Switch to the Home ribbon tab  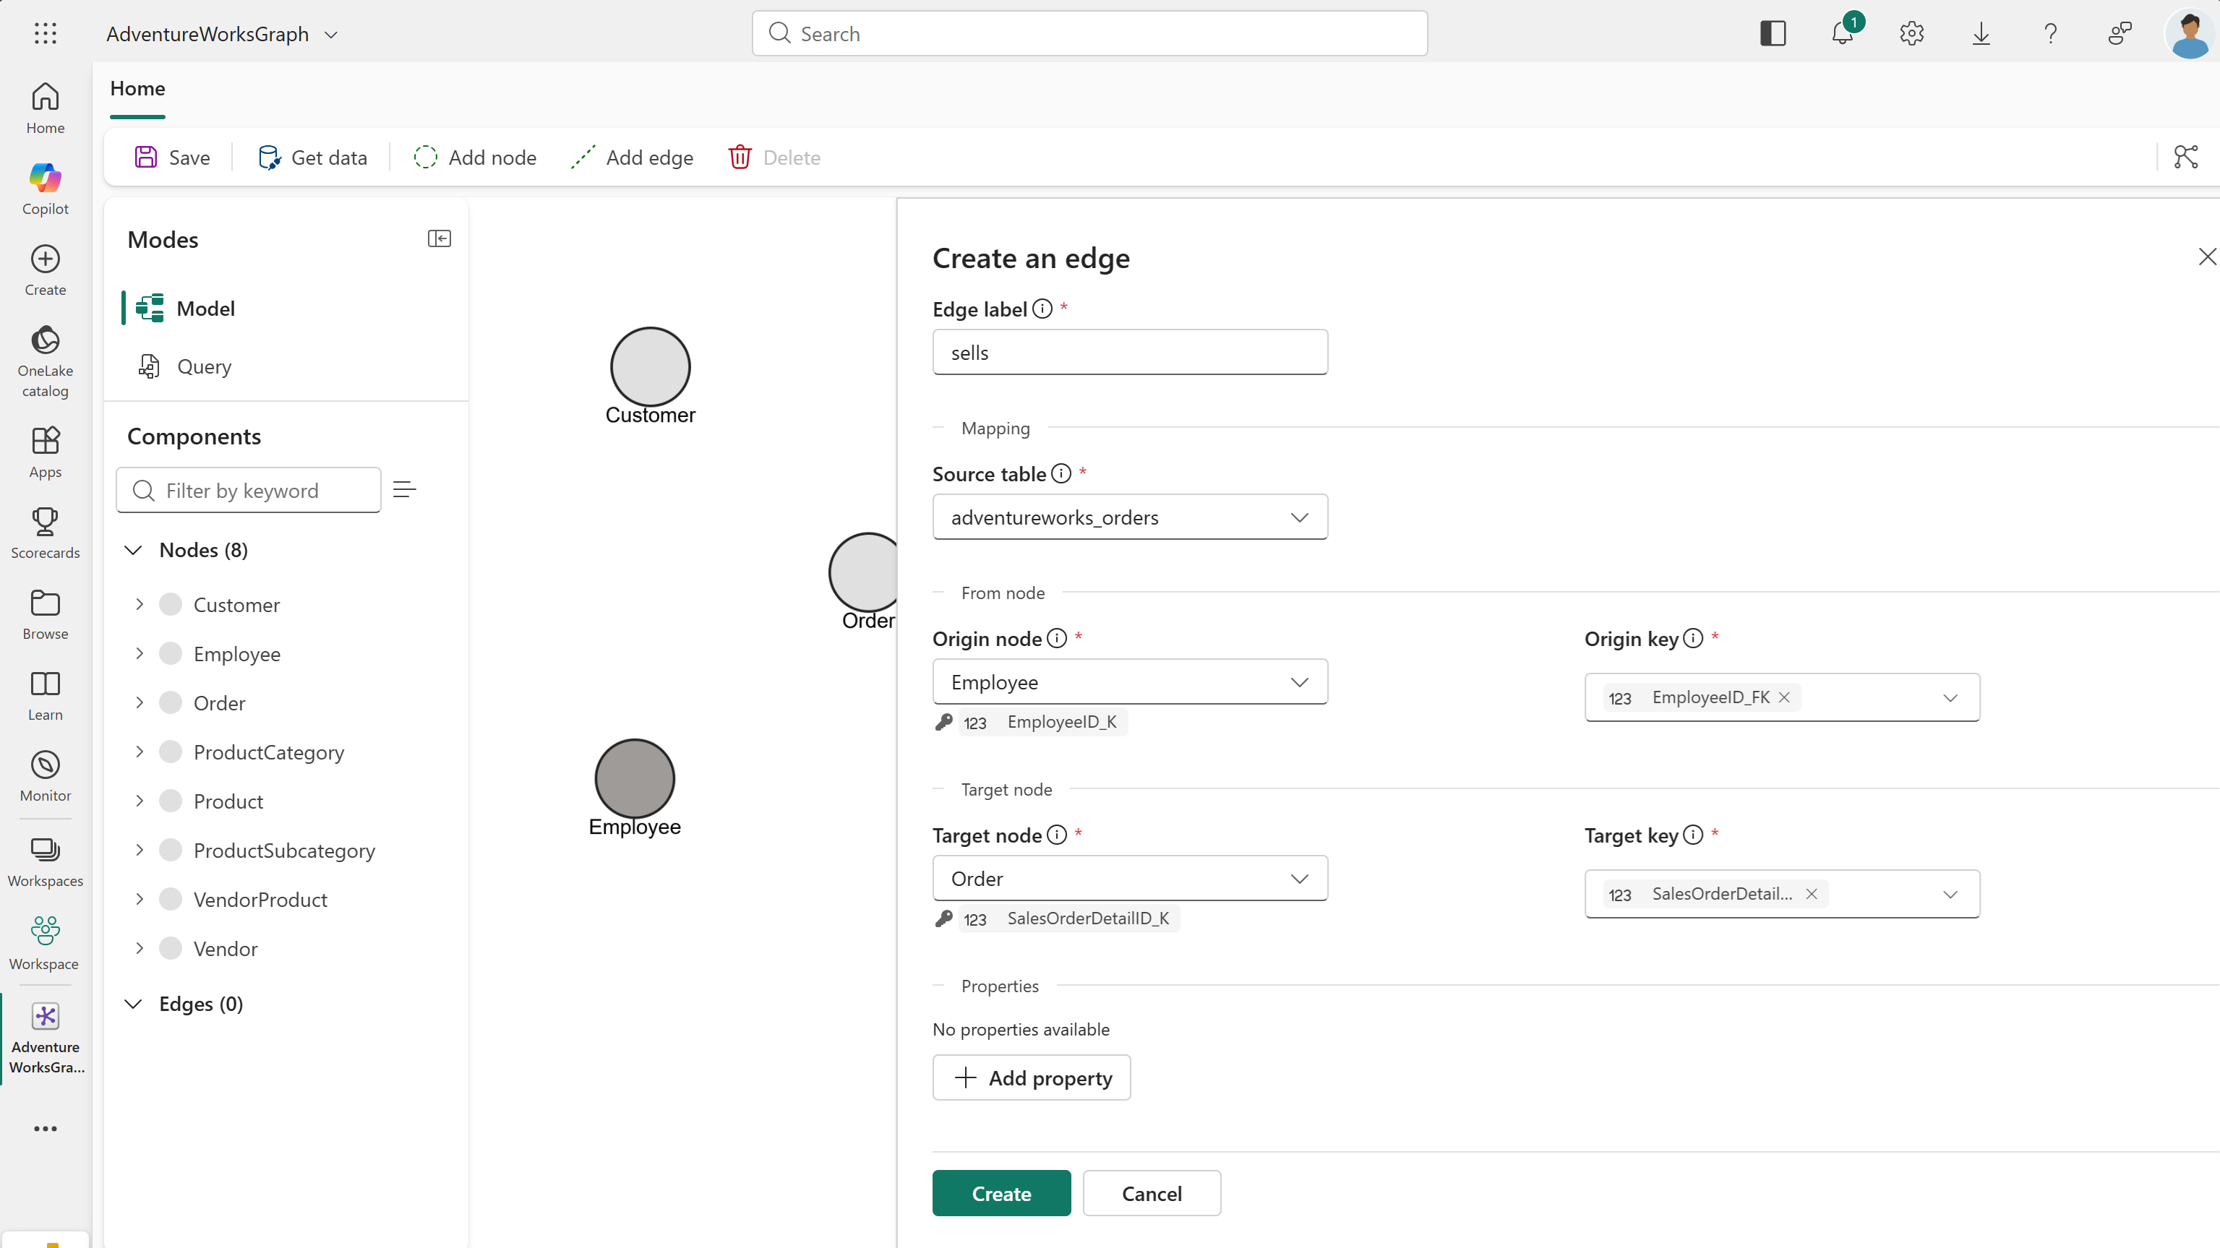[x=138, y=89]
